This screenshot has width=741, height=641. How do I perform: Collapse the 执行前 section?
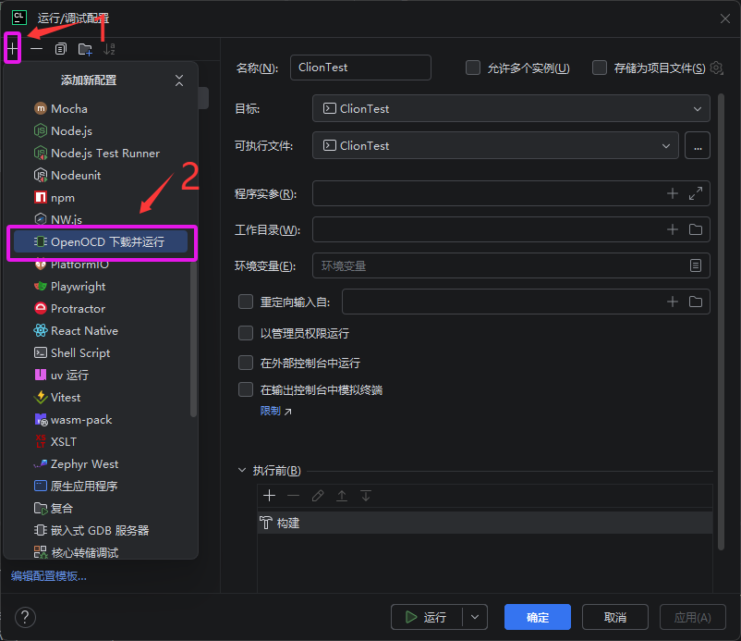coord(243,470)
